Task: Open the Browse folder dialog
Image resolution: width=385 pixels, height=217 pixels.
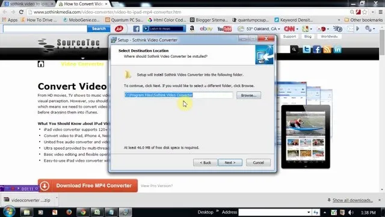Action: pos(248,95)
